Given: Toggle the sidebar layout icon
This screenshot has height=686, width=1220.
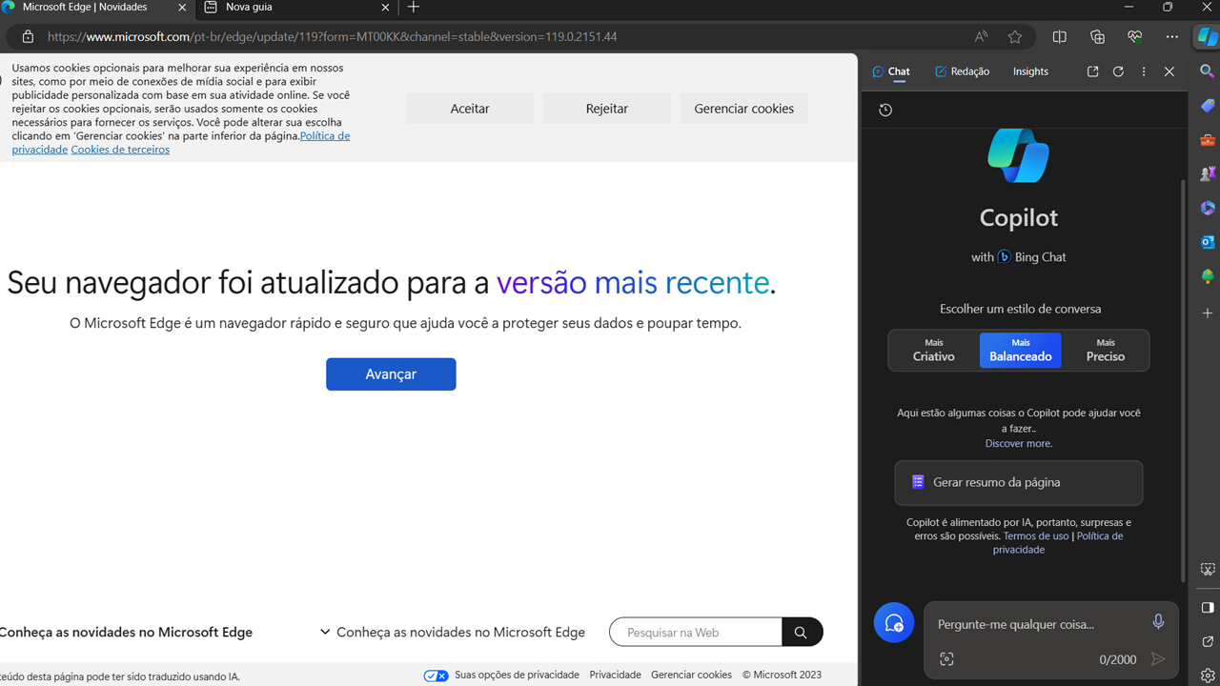Looking at the screenshot, I should point(1208,608).
